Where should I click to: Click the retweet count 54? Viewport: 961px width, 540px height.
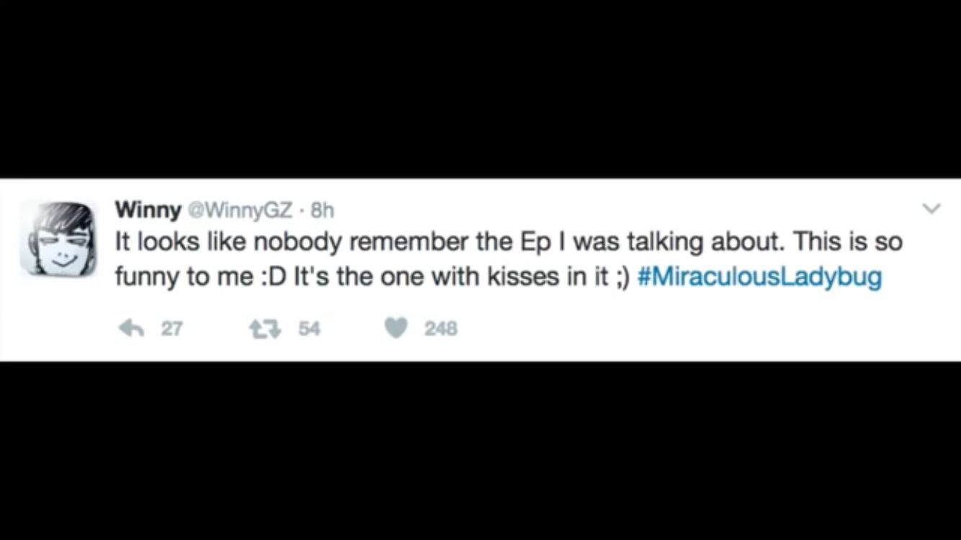coord(309,329)
